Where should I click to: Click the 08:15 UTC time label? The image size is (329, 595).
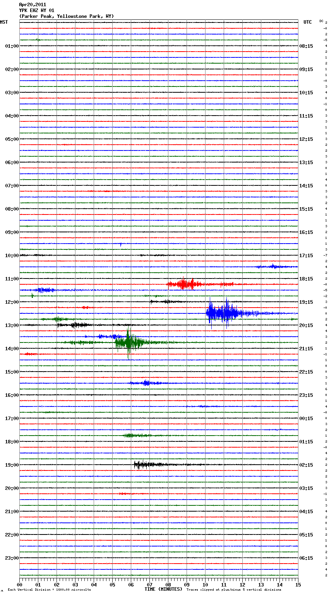point(306,46)
